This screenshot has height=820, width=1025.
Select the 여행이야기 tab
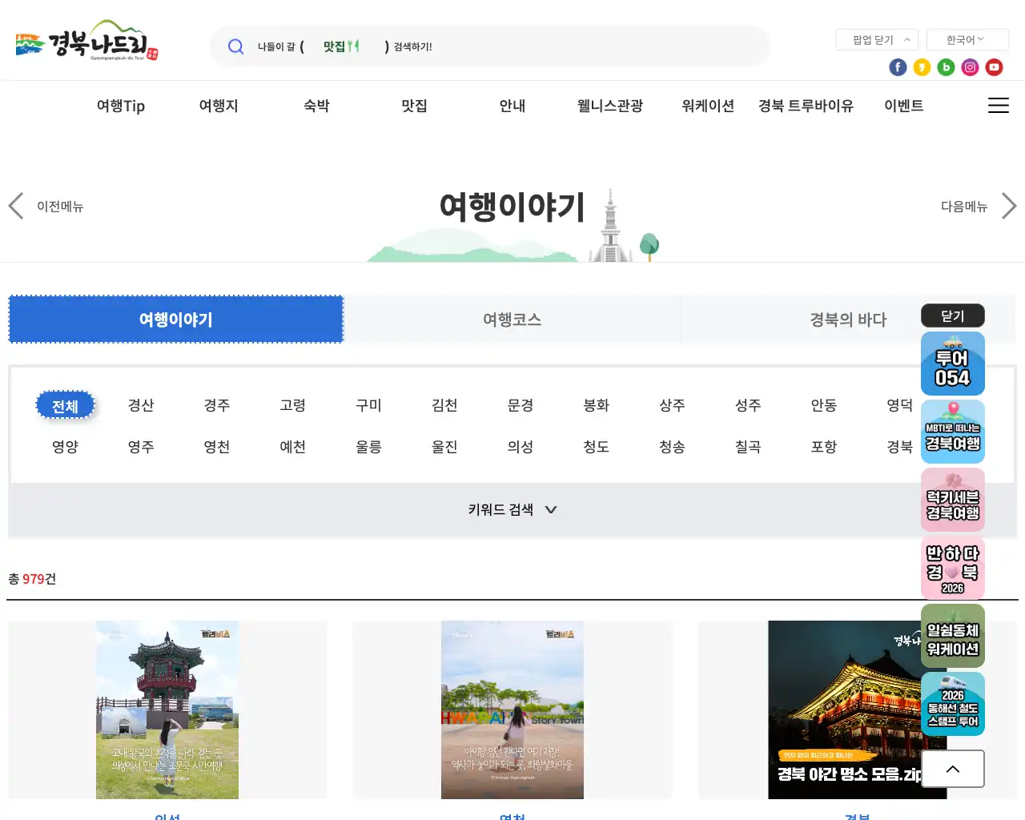[176, 320]
